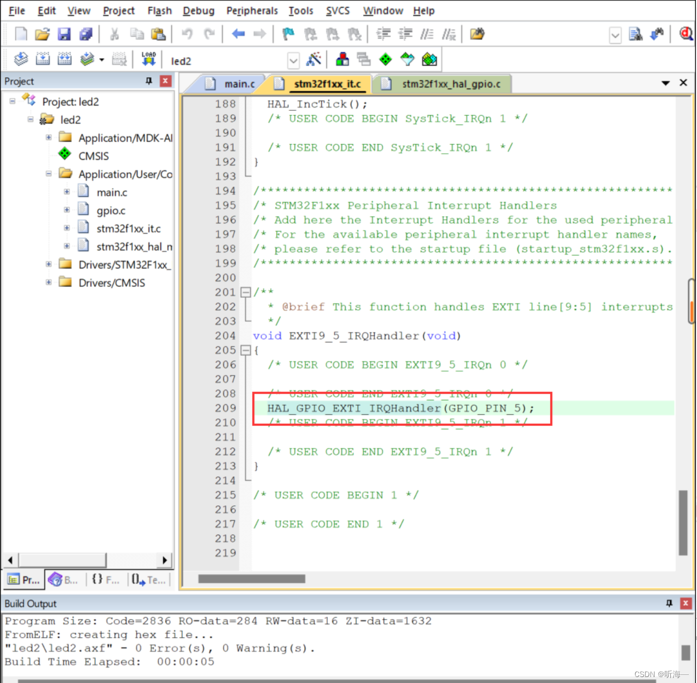Click the Unindent selection icon
The width and height of the screenshot is (697, 683).
[406, 34]
